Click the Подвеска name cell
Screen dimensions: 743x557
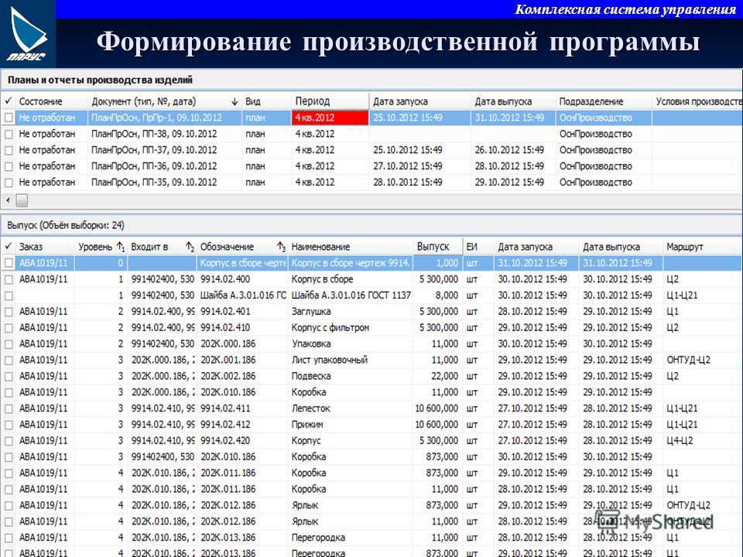point(311,376)
